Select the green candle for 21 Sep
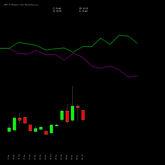The width and height of the screenshot is (165, 165). point(36,130)
